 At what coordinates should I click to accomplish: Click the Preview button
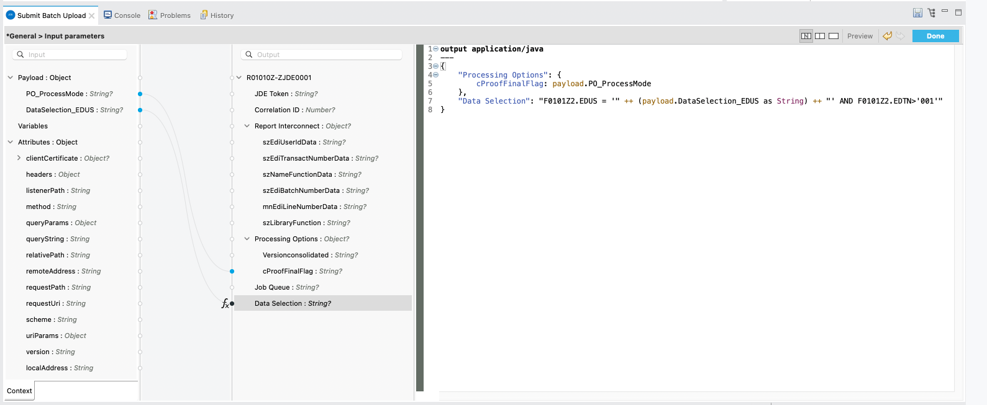[860, 36]
